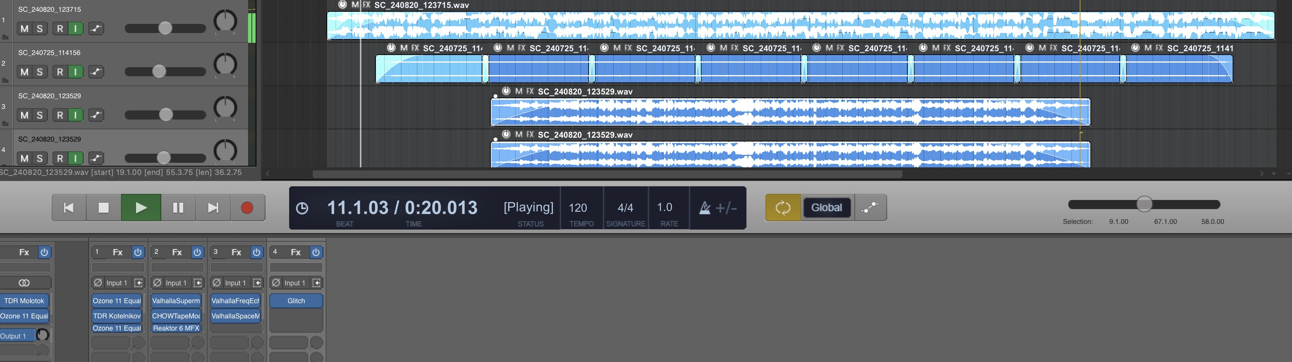Image resolution: width=1292 pixels, height=362 pixels.
Task: Open the Global automation mode selector
Action: (827, 208)
